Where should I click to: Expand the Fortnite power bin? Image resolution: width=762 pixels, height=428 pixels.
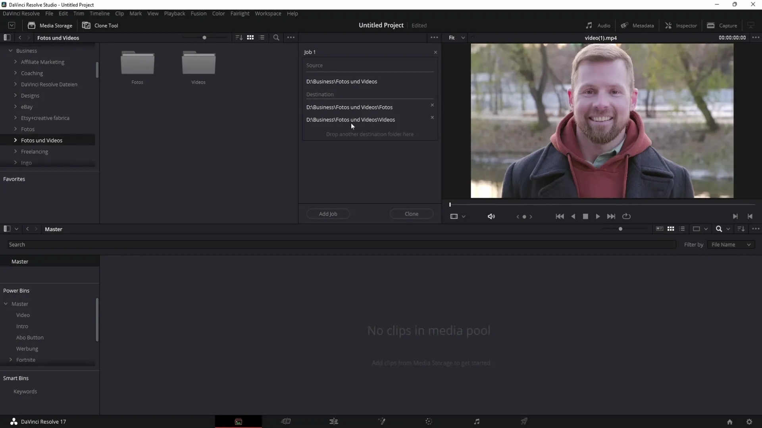click(11, 360)
